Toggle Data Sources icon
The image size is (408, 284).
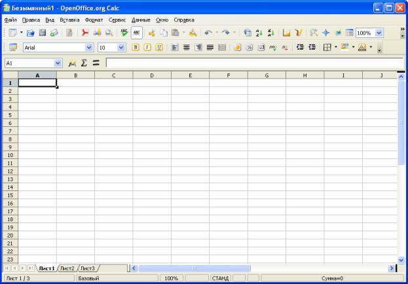(x=350, y=33)
